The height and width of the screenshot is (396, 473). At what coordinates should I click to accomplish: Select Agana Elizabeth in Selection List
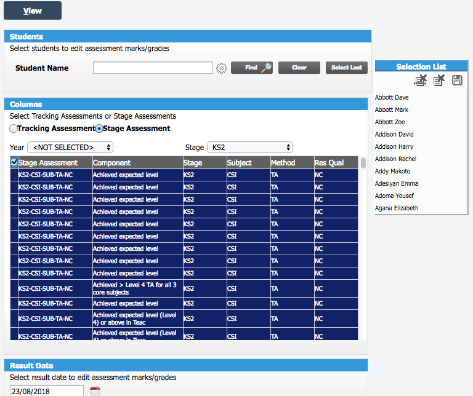397,208
